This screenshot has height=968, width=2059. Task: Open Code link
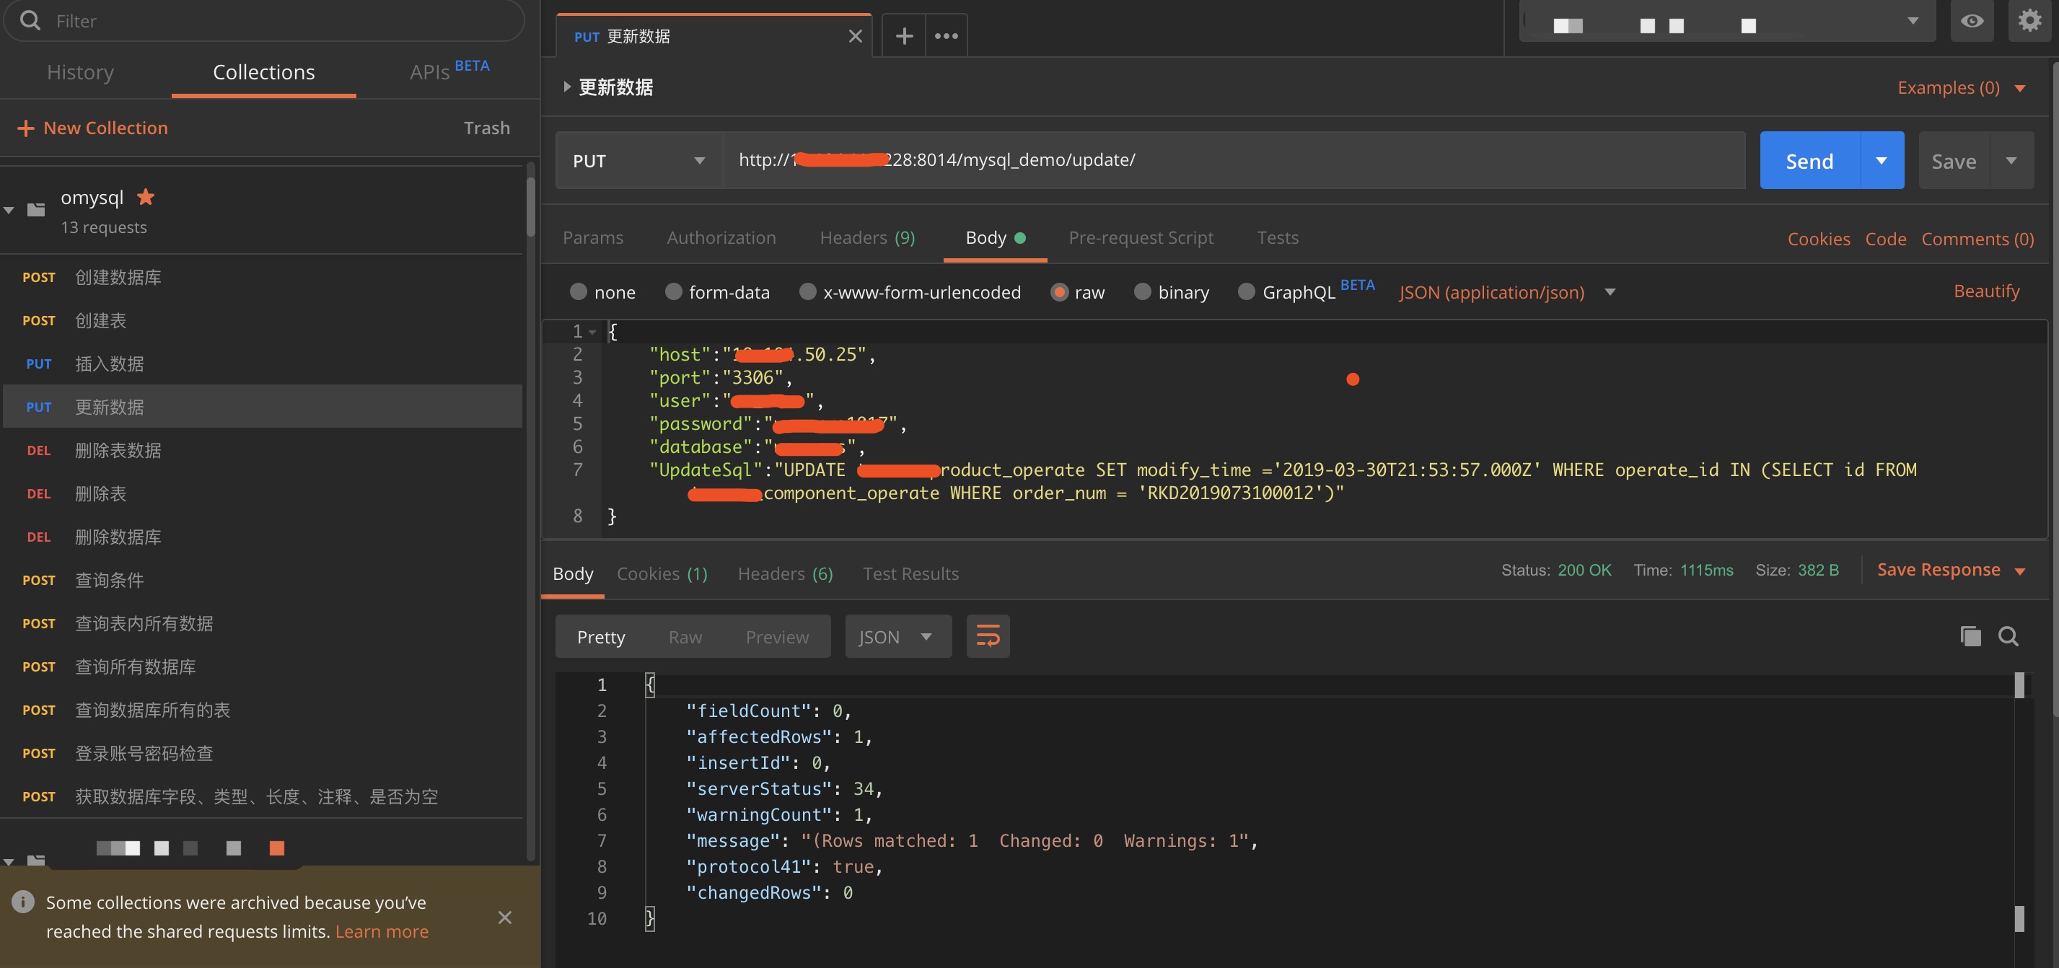click(1886, 238)
